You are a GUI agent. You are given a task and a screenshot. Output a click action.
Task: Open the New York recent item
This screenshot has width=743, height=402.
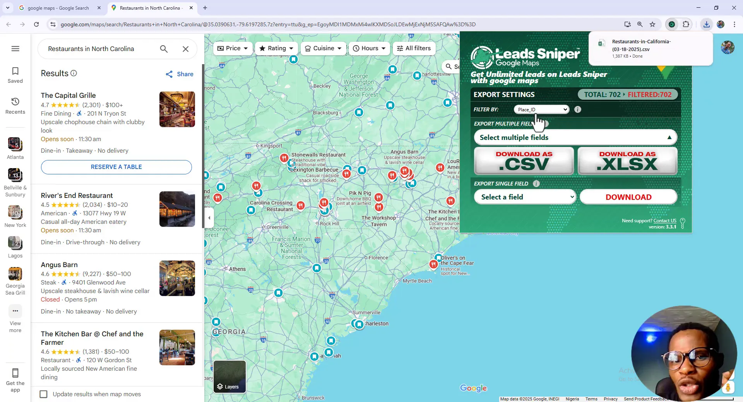pos(15,216)
